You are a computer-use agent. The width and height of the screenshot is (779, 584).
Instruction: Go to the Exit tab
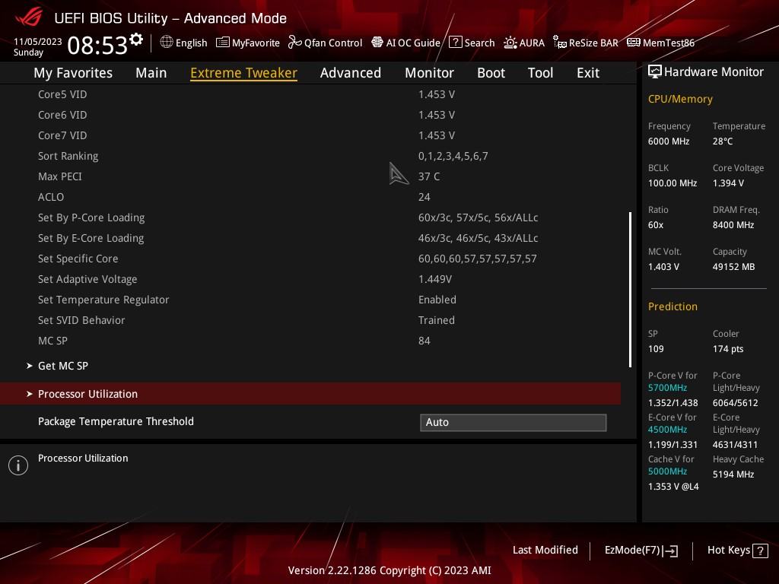(x=588, y=72)
